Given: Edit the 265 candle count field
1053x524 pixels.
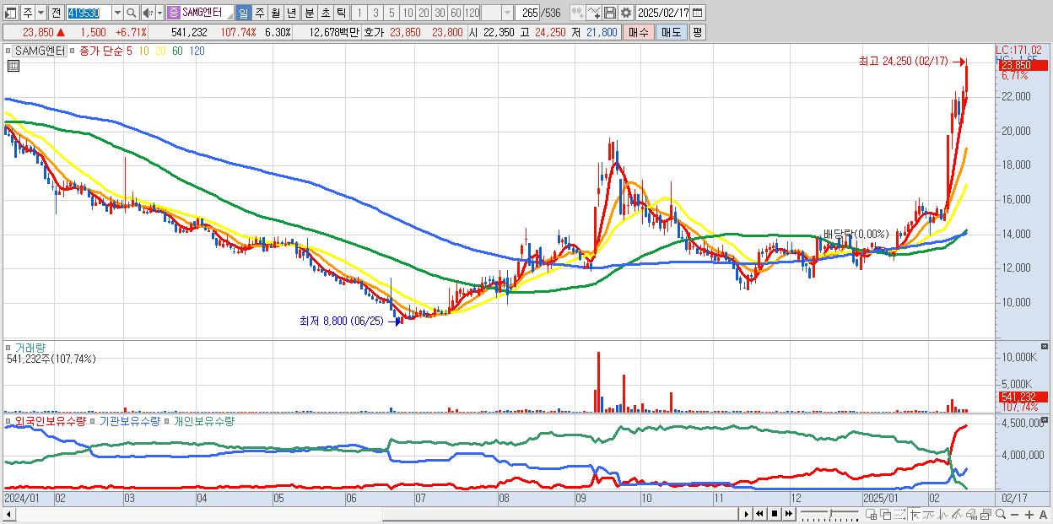Looking at the screenshot, I should pos(527,13).
